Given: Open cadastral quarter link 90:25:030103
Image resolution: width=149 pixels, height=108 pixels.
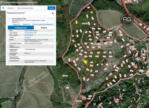Looking at the screenshot, I should pyautogui.click(x=29, y=35).
